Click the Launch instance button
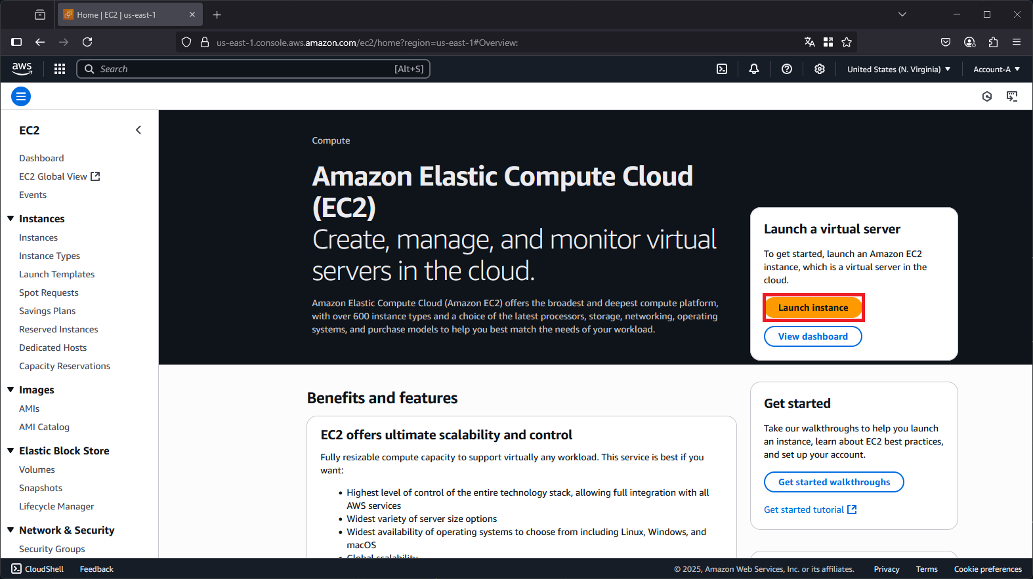 pos(813,308)
